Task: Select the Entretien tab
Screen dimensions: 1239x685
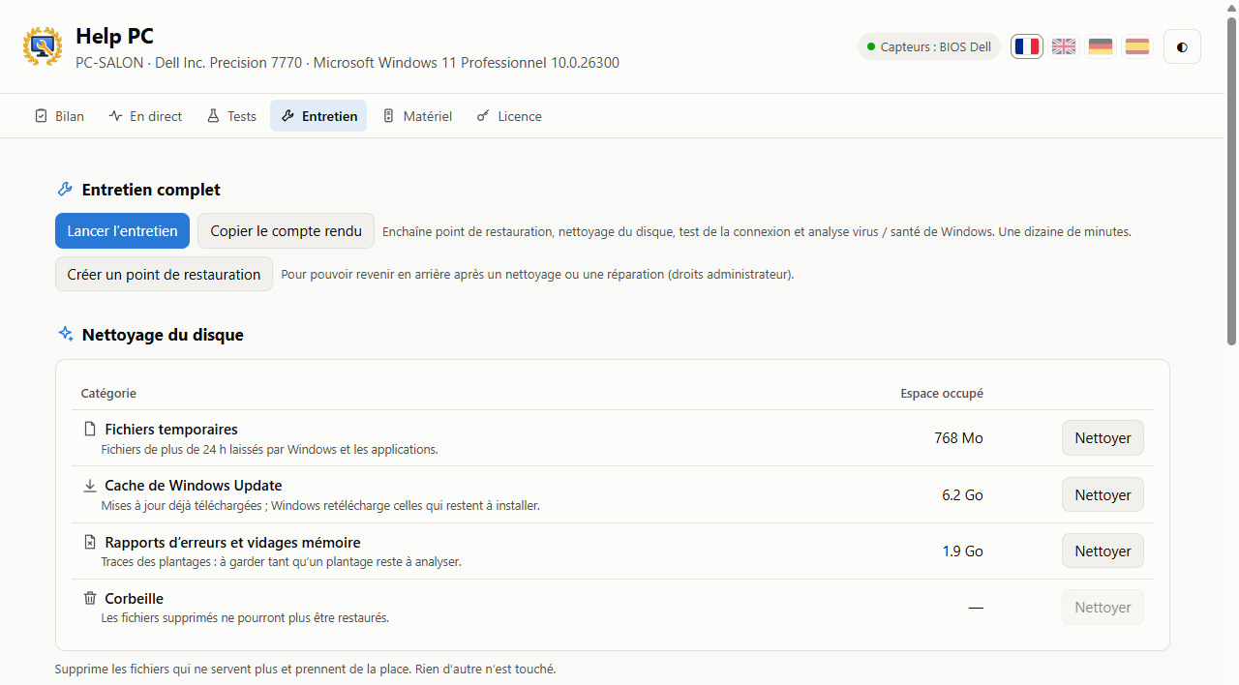Action: [318, 116]
